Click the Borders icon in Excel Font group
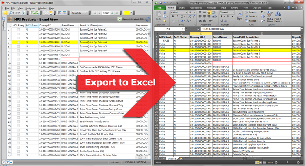The height and width of the screenshot is (166, 305). 173,21
